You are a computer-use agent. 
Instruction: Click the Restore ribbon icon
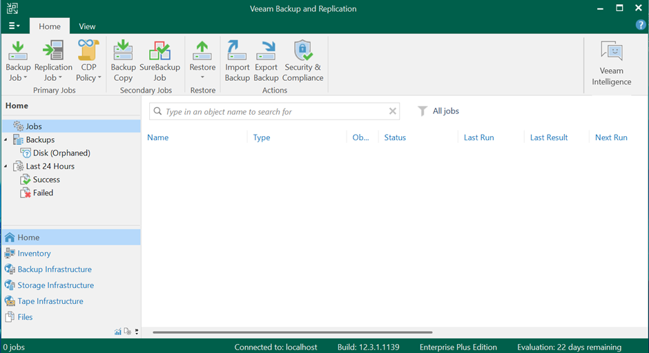coord(202,51)
